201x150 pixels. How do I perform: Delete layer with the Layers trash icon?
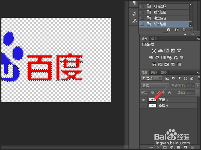tap(192, 147)
